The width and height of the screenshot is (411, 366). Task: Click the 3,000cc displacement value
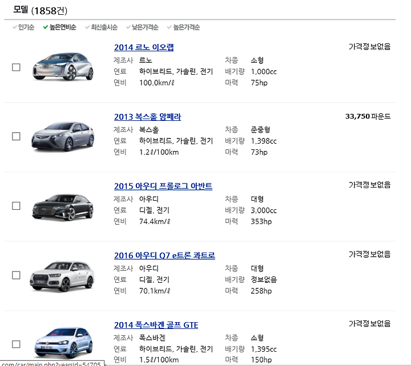click(x=263, y=210)
